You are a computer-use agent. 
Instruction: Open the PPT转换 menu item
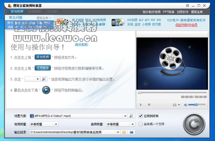tap(169, 12)
